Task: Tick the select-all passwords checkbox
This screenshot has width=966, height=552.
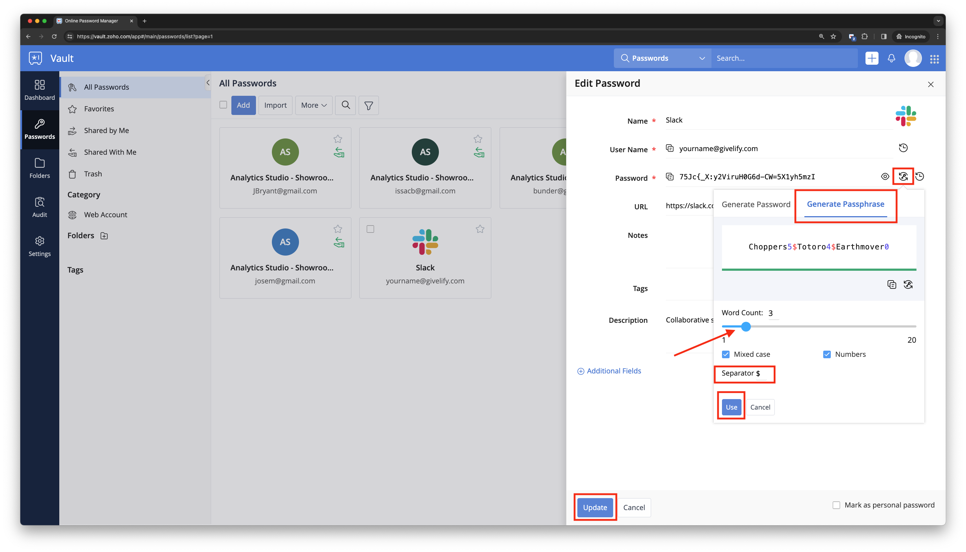Action: pos(223,104)
